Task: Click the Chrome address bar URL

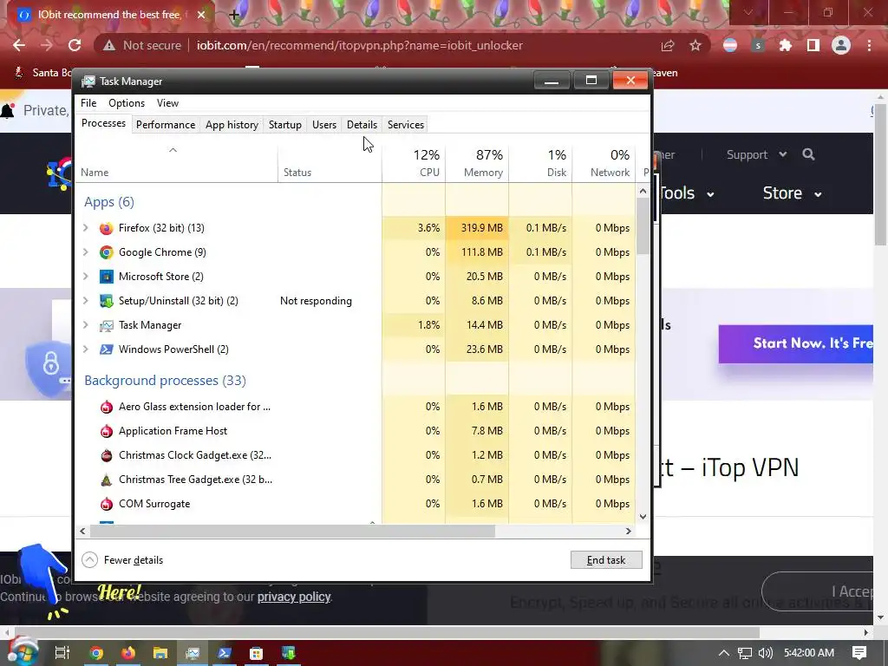Action: (x=360, y=45)
